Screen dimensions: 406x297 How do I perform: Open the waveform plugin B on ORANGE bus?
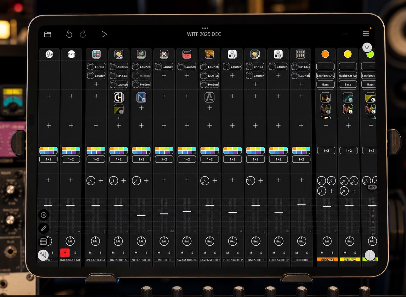pyautogui.click(x=325, y=109)
